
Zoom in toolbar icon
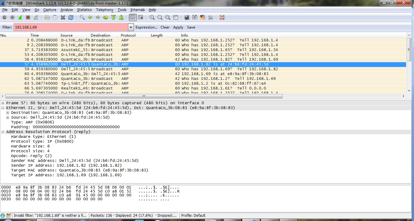(x=152, y=17)
